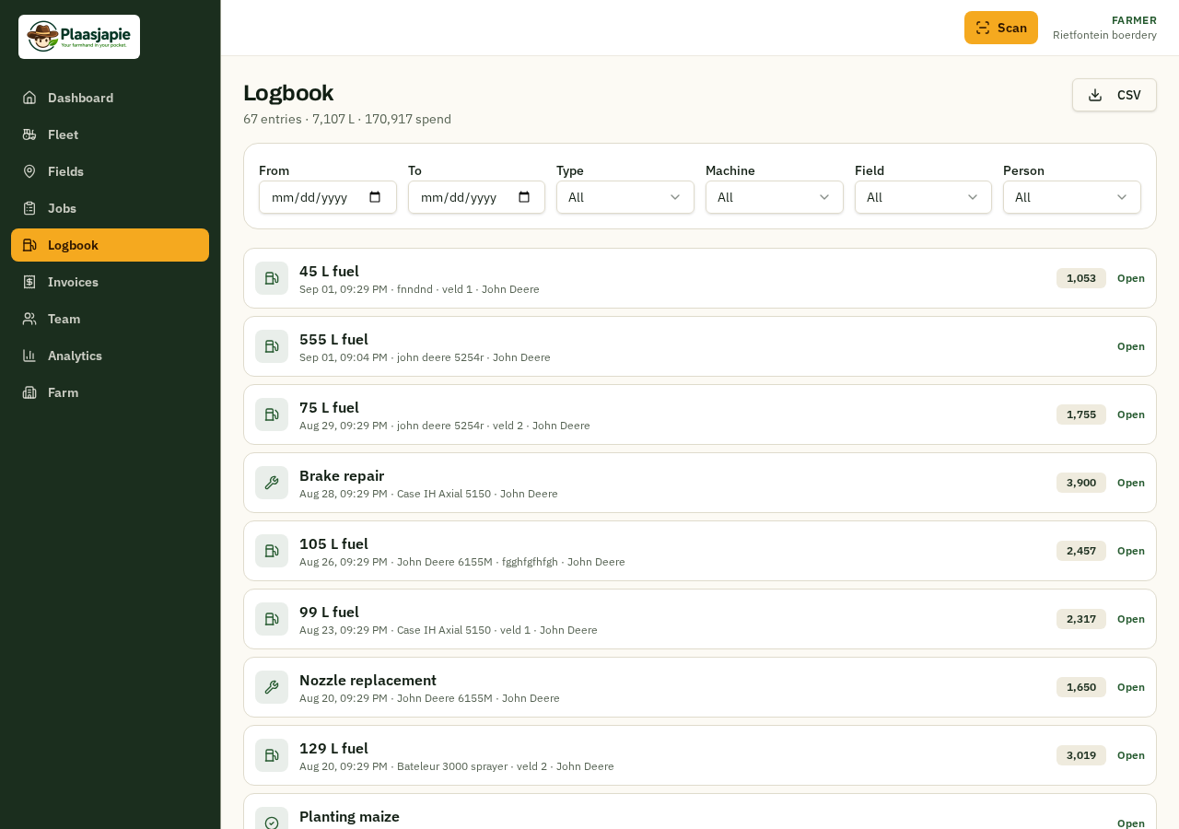The height and width of the screenshot is (829, 1179).
Task: Click the Nozzle replacement title
Action: (x=368, y=680)
